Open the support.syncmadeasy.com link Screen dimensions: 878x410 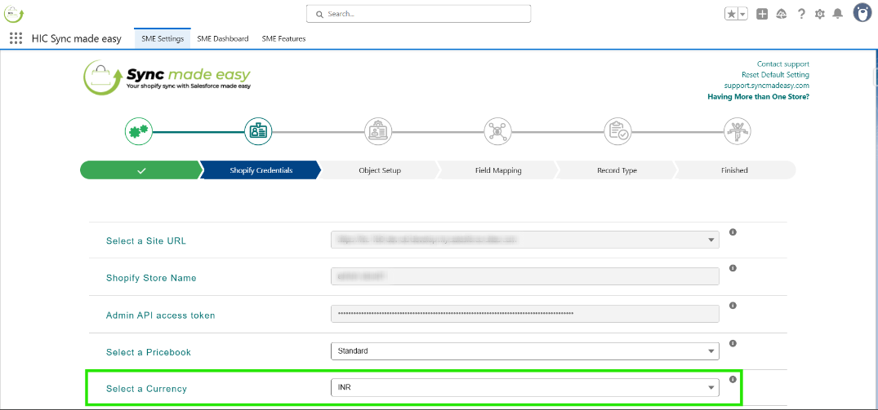767,86
